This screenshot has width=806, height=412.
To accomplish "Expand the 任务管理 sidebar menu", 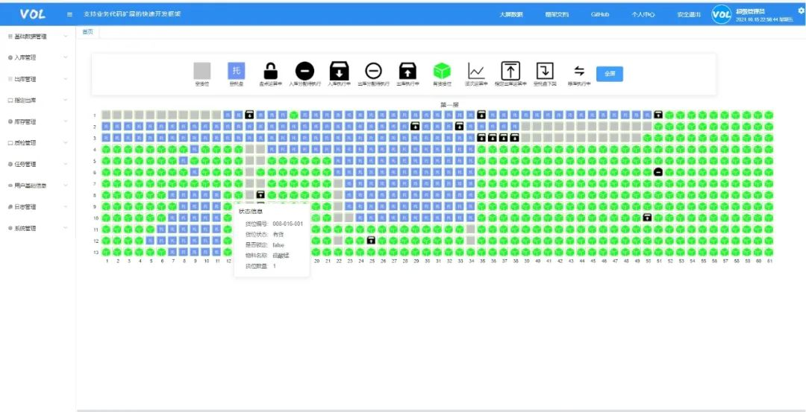I will coord(37,164).
